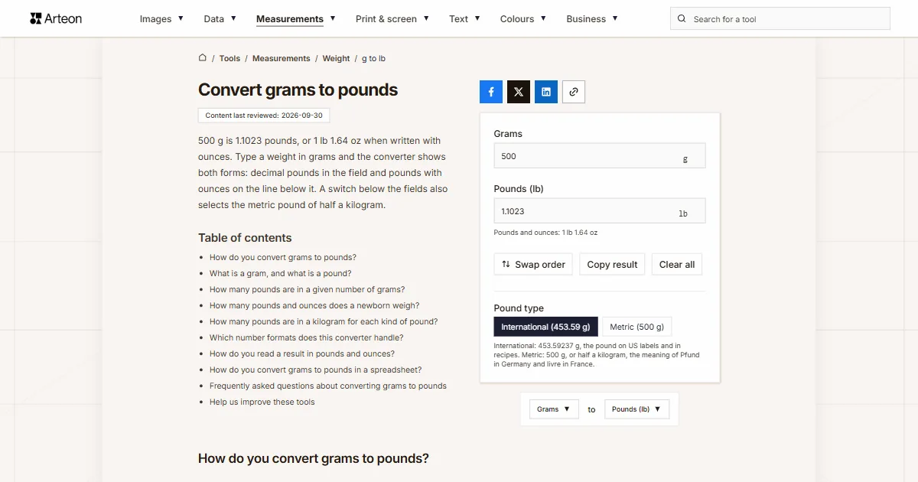The height and width of the screenshot is (482, 918).
Task: Click the 'Table of contents' heading
Action: [x=245, y=238]
